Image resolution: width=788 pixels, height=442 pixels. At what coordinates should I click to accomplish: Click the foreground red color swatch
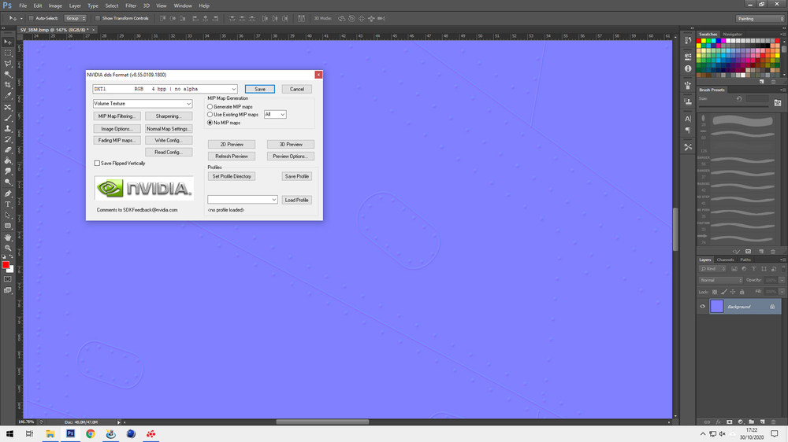(5, 264)
